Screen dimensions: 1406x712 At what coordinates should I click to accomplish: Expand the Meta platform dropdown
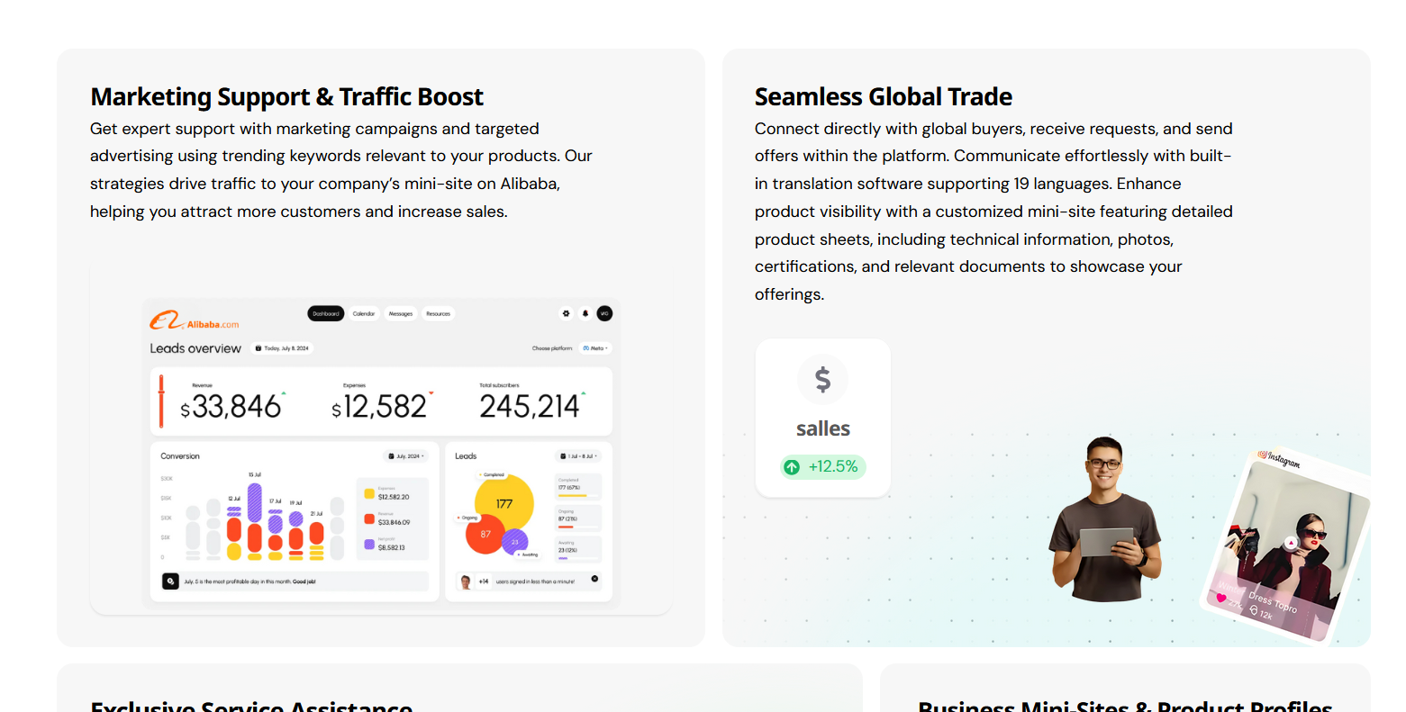pyautogui.click(x=595, y=348)
